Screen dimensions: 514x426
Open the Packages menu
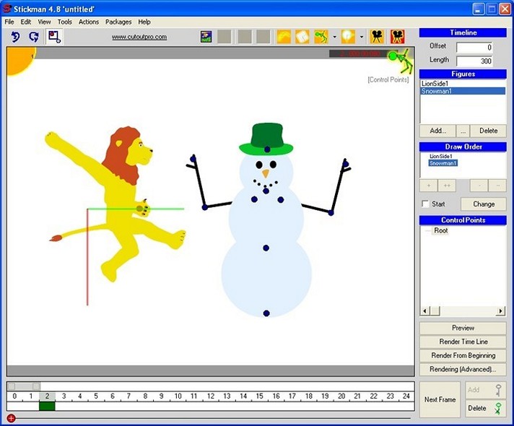(118, 22)
